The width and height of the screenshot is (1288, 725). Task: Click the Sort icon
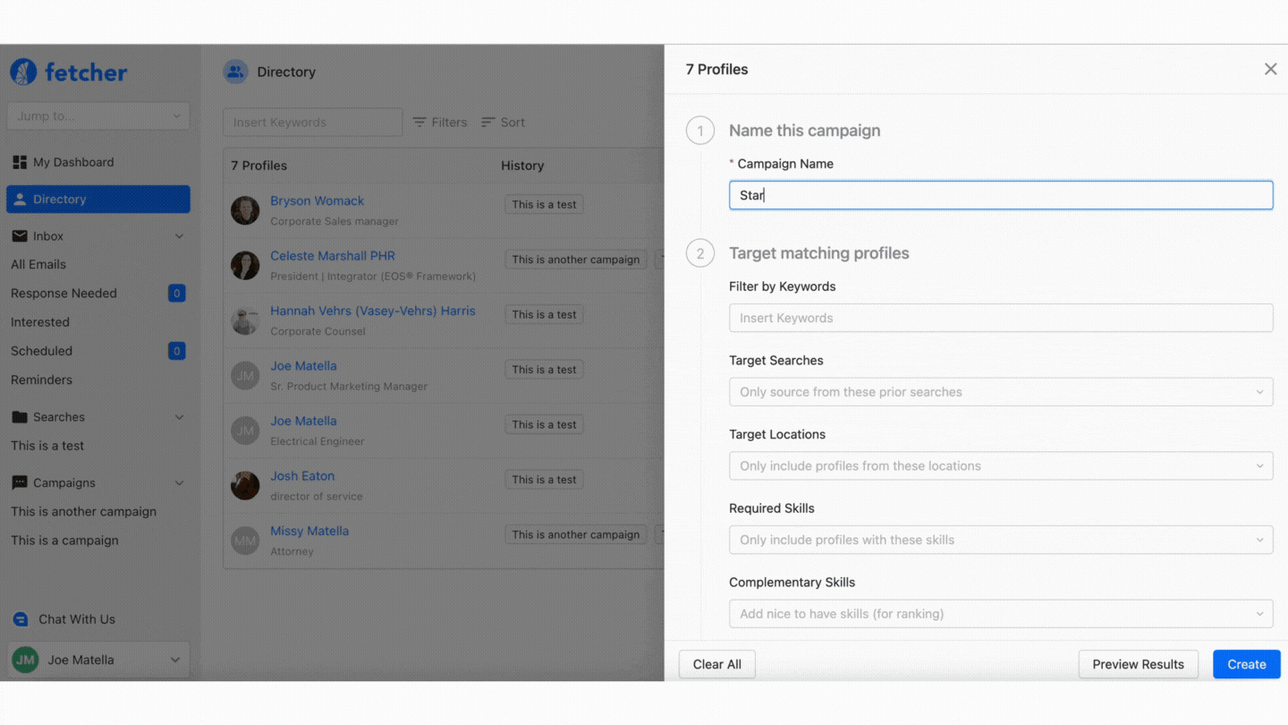488,122
